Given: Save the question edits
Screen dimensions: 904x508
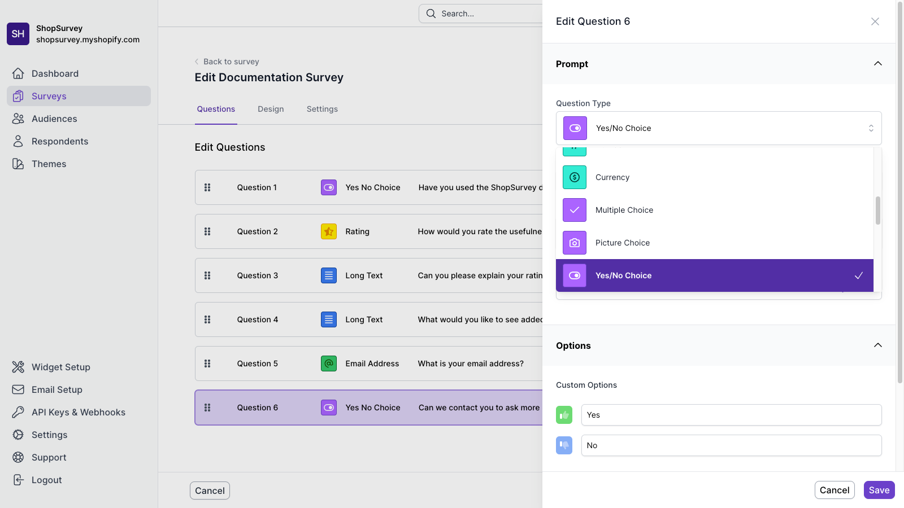Looking at the screenshot, I should coord(879,490).
